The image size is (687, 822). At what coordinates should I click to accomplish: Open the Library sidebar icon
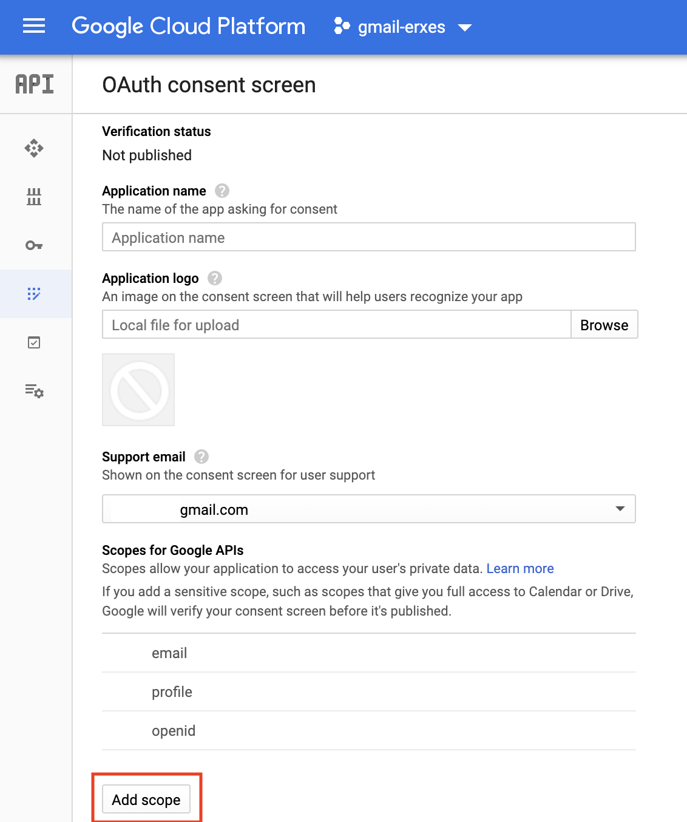34,197
